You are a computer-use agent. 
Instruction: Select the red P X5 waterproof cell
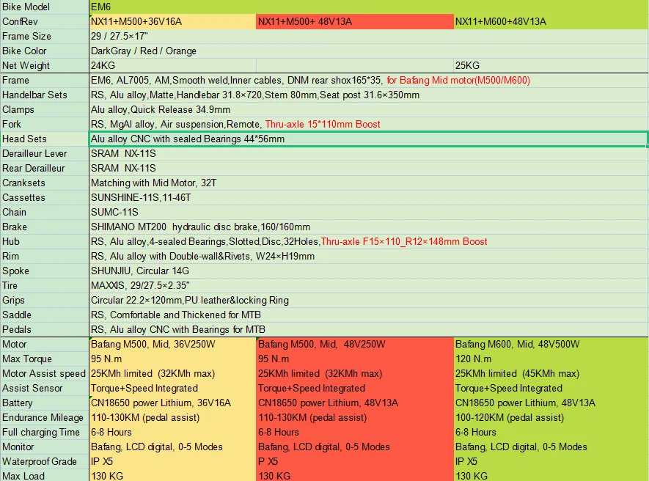pyautogui.click(x=355, y=461)
